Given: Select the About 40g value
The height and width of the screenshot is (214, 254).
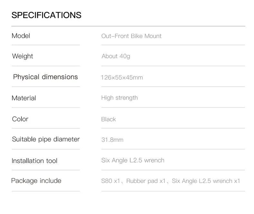Looking at the screenshot, I should 116,56.
